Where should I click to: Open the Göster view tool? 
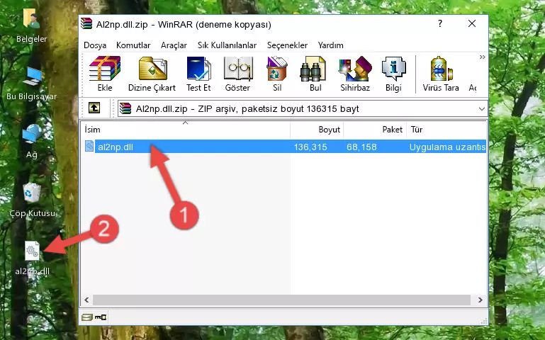click(x=237, y=74)
